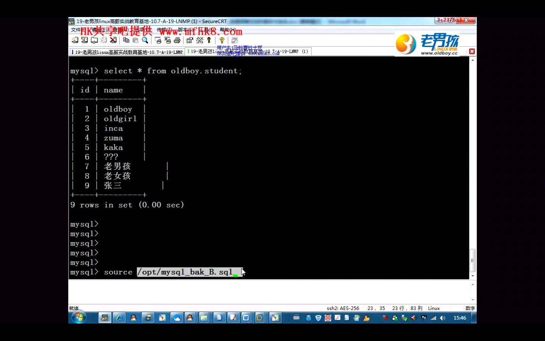
Task: Click the Connect in Tab toolbar icon
Action: point(94,40)
